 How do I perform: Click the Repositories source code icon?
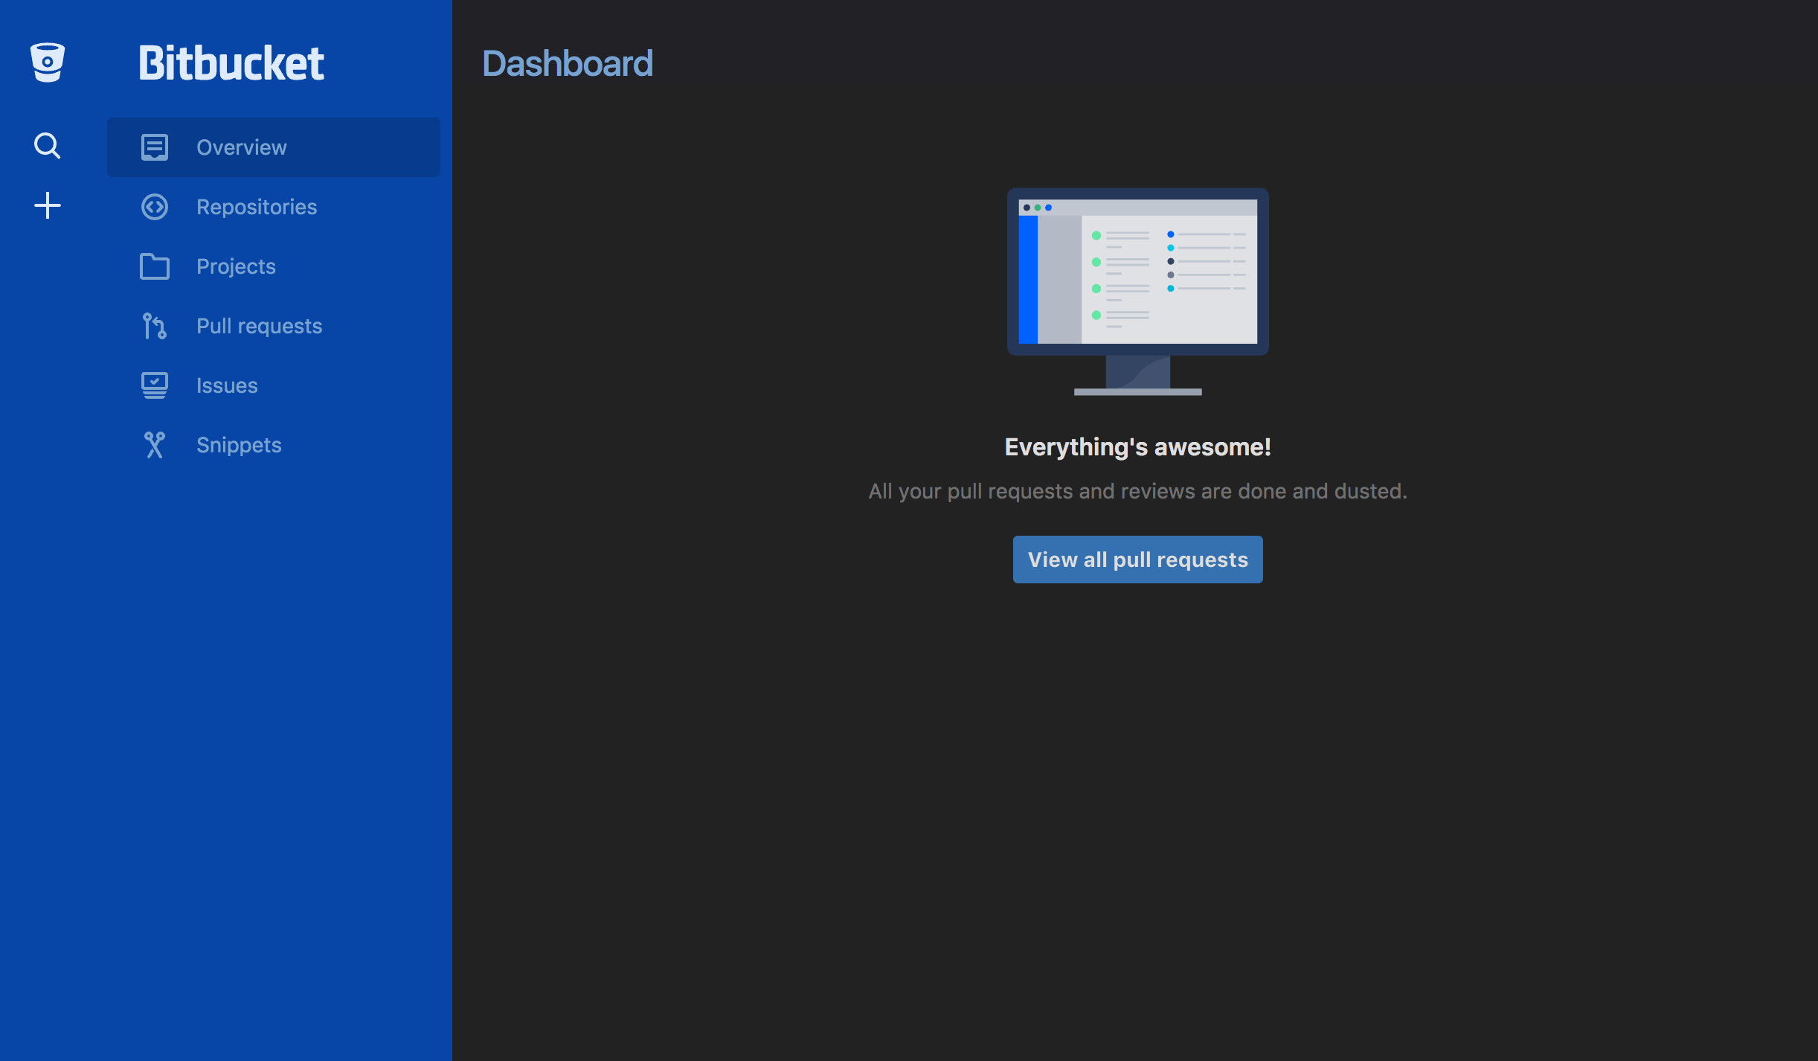click(x=154, y=207)
